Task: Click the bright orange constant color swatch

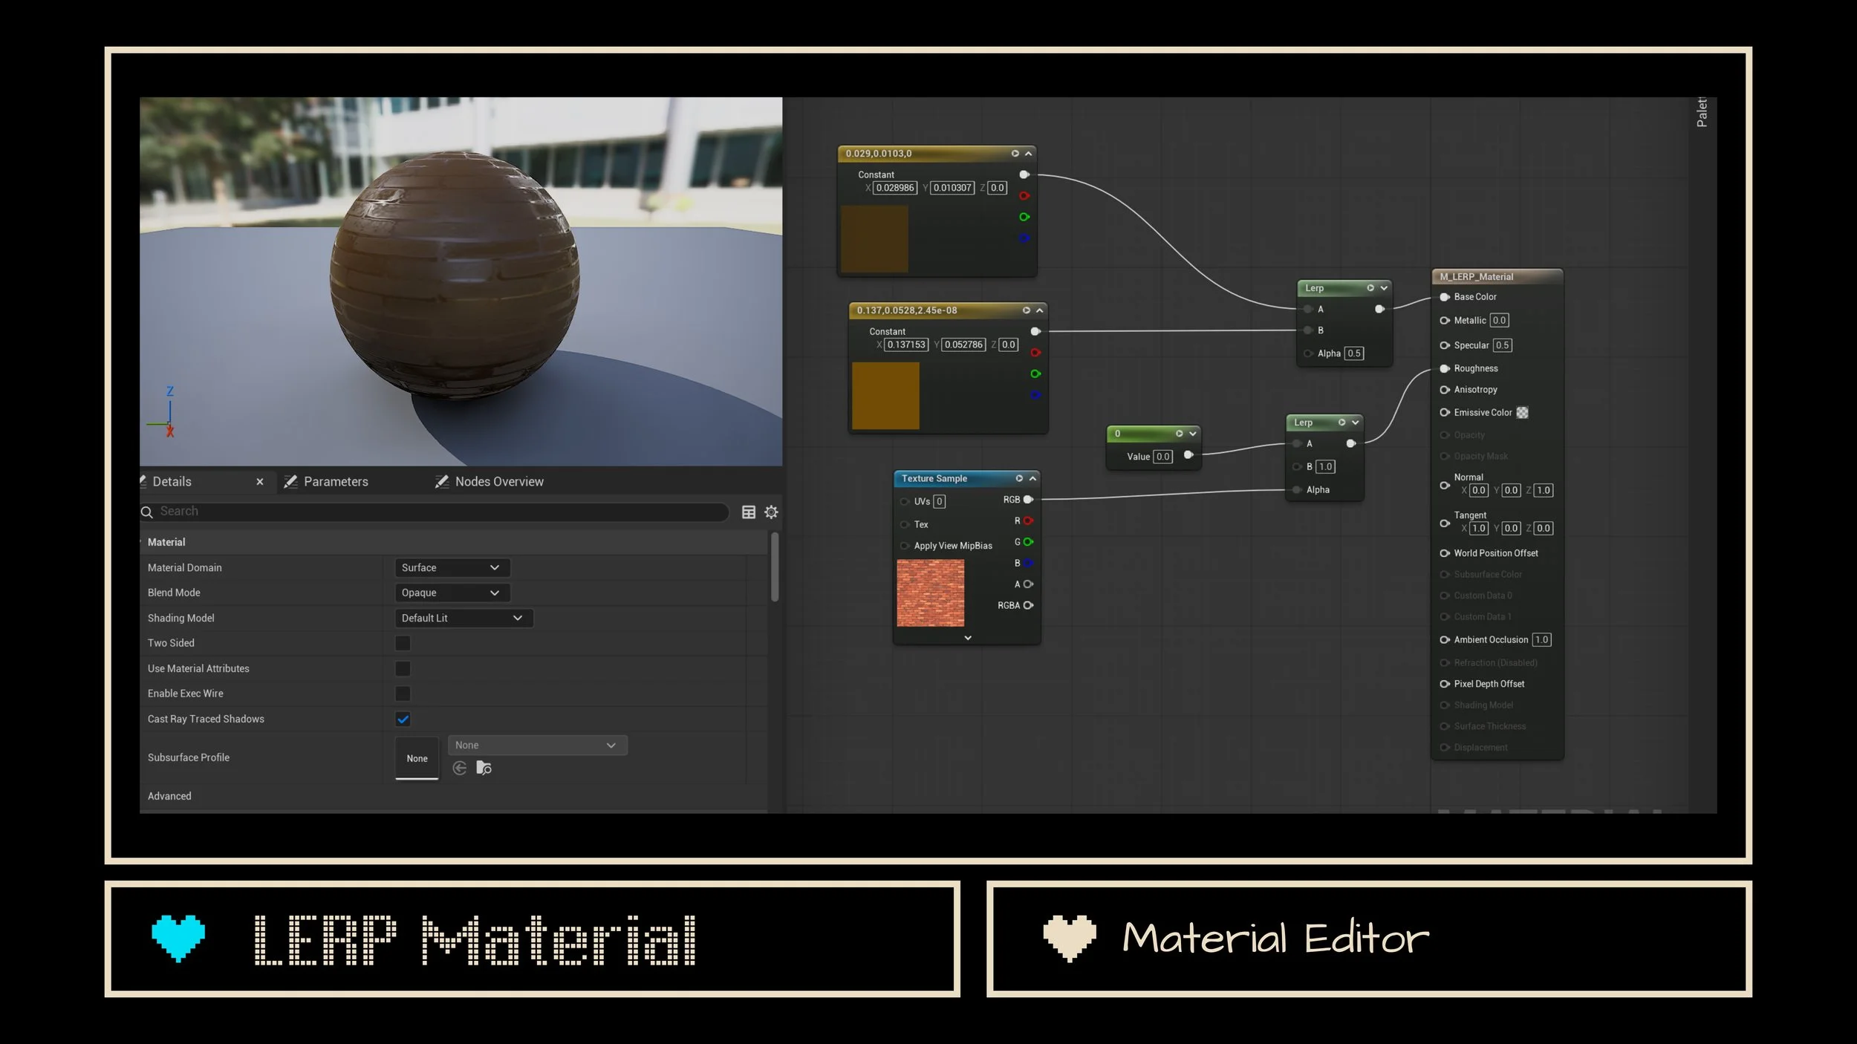Action: click(885, 396)
